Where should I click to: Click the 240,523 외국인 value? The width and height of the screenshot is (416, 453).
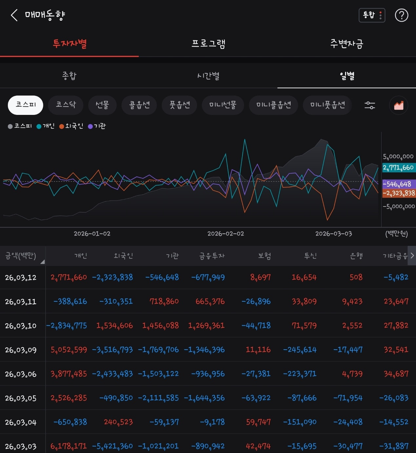pos(118,422)
